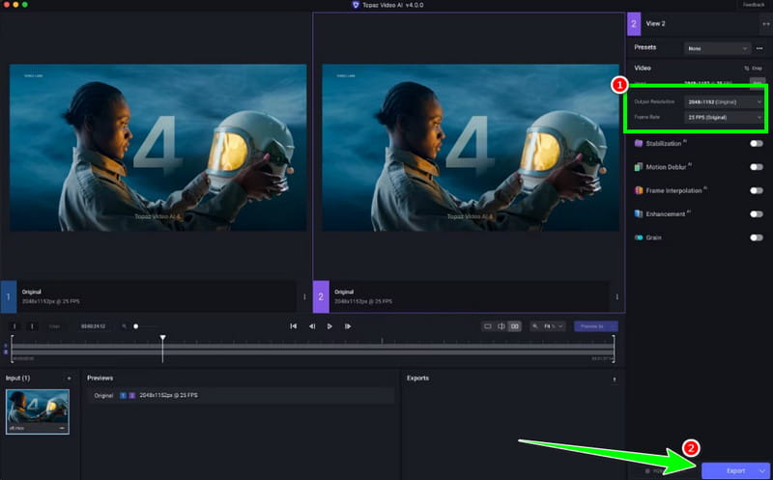This screenshot has width=773, height=480.
Task: Click the Frame Interpolation icon
Action: point(639,190)
